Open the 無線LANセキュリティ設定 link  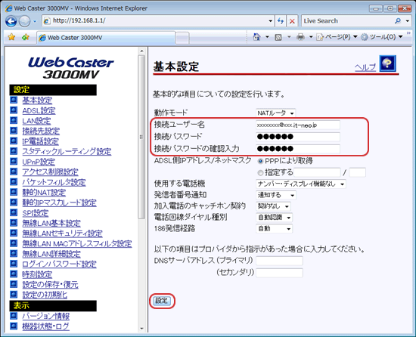(62, 233)
